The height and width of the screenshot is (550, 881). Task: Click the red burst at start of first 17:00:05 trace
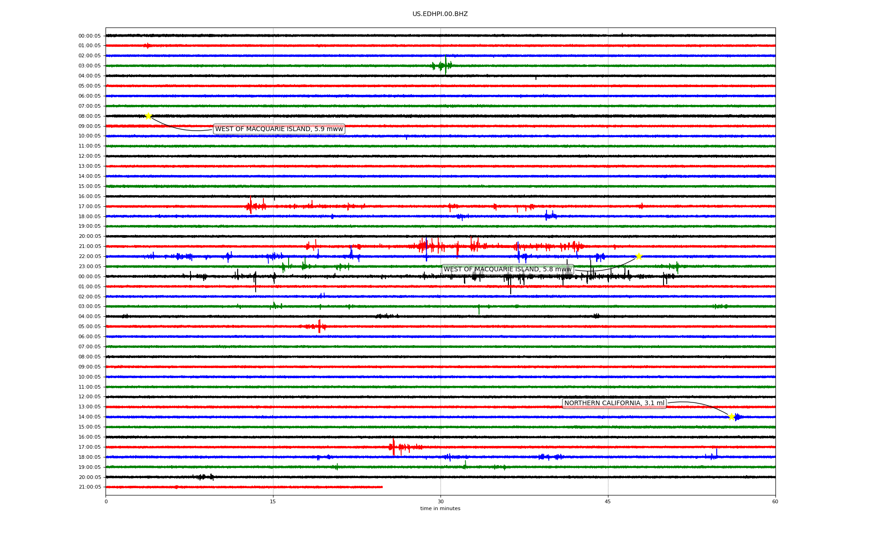pyautogui.click(x=251, y=206)
